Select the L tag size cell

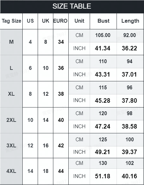click(x=11, y=68)
